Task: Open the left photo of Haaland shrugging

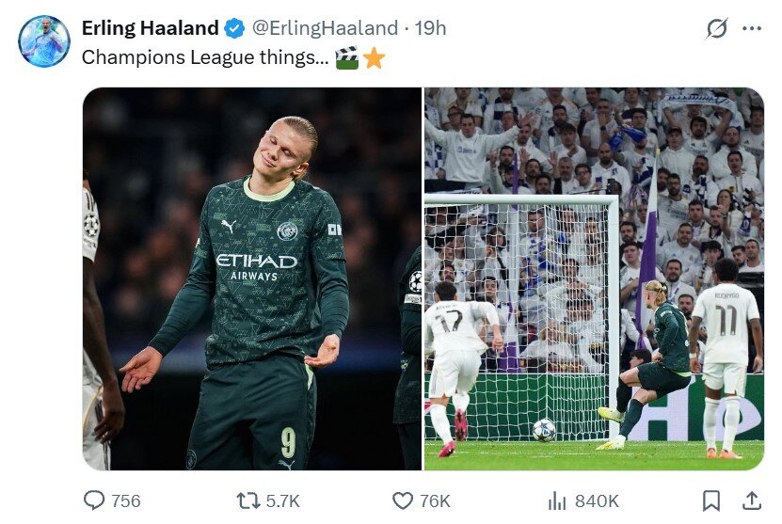Action: pyautogui.click(x=252, y=278)
